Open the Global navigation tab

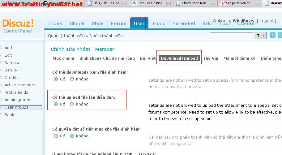point(77,24)
